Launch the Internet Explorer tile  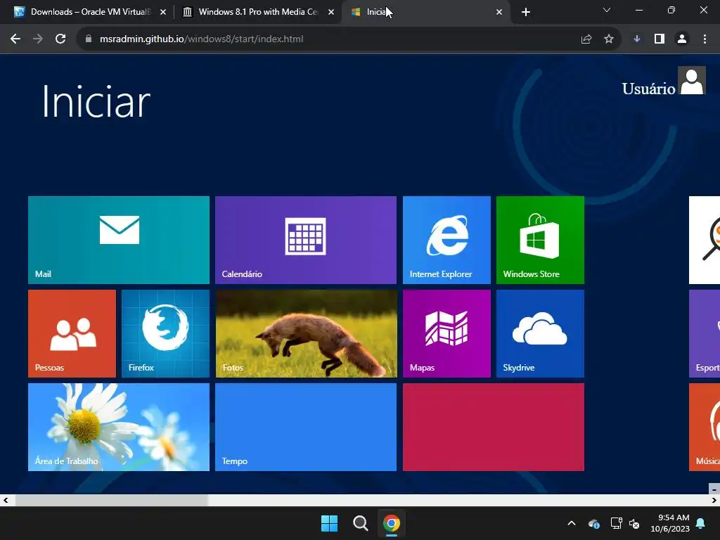[446, 240]
